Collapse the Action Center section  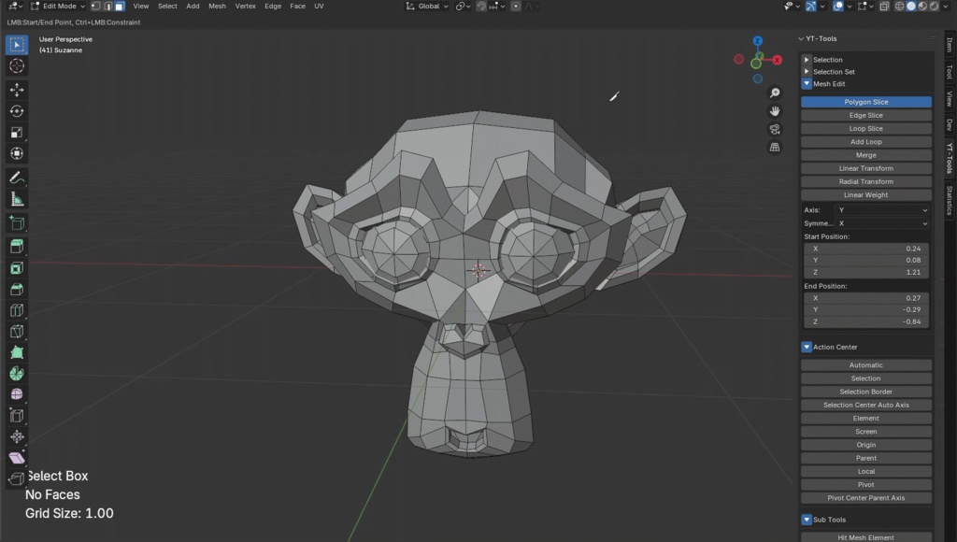806,346
